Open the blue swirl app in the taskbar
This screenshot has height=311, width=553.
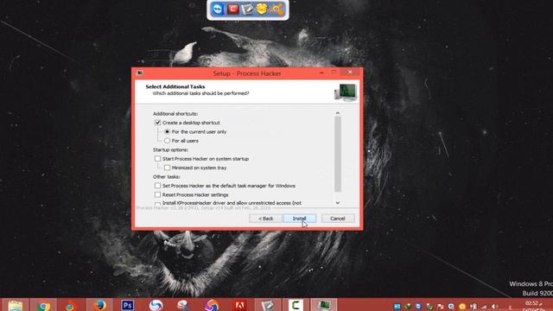(x=156, y=305)
